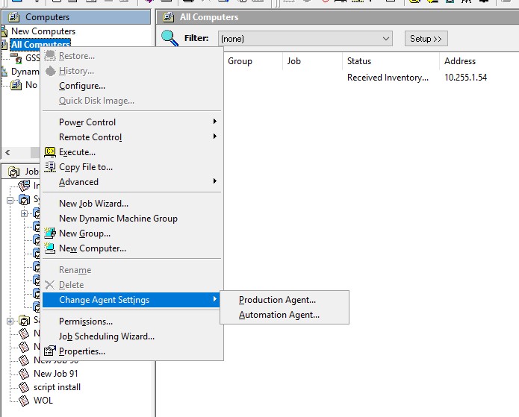The height and width of the screenshot is (417, 519).
Task: Launch the Job Scheduling Wizard
Action: pyautogui.click(x=107, y=336)
